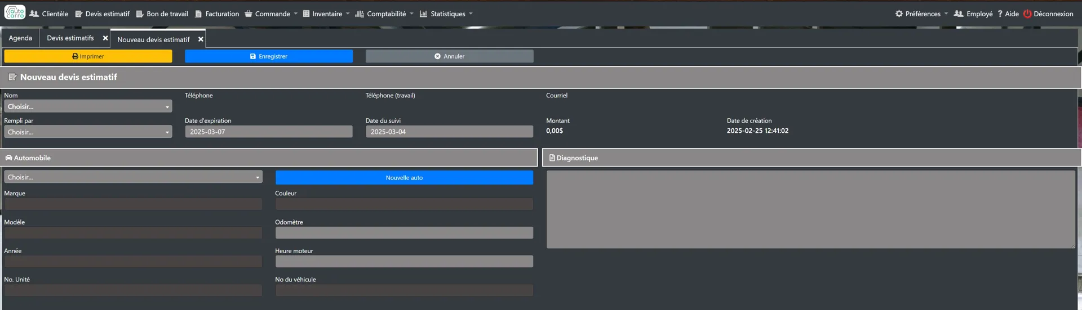
Task: Click the Préférences gear icon
Action: [899, 14]
